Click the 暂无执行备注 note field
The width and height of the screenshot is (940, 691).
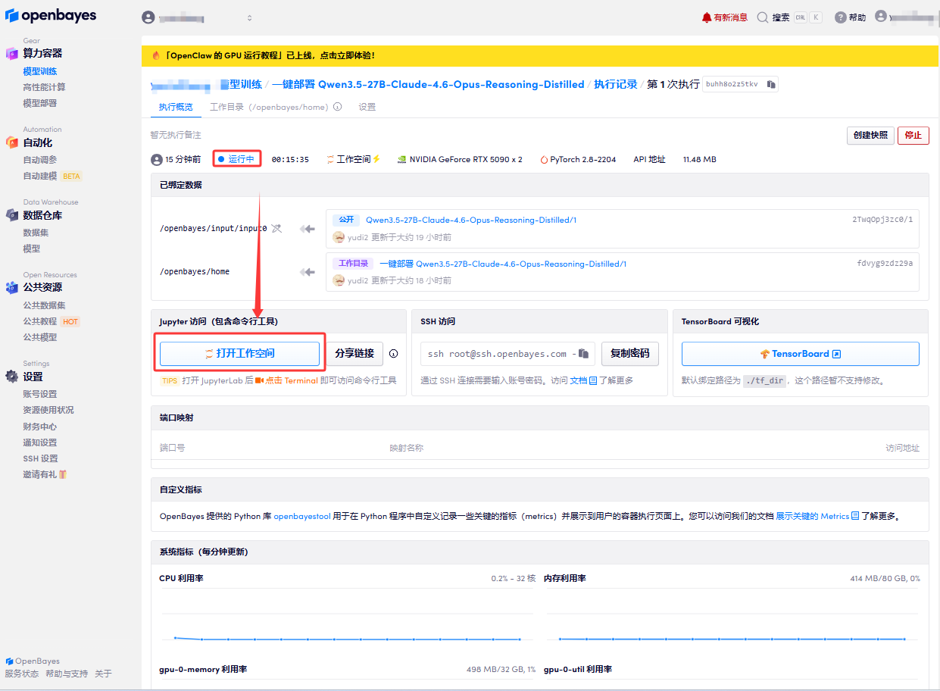click(x=176, y=135)
